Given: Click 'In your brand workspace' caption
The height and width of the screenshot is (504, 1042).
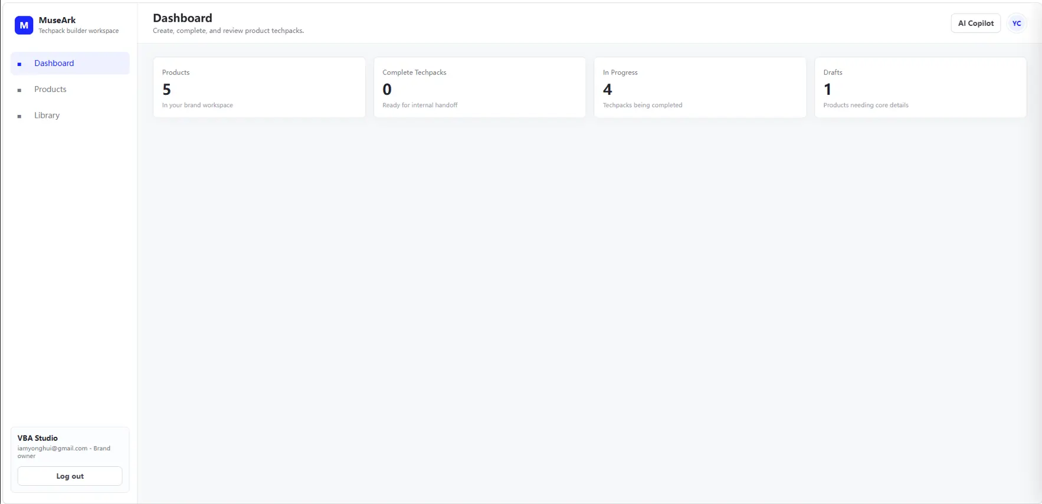Looking at the screenshot, I should 198,105.
